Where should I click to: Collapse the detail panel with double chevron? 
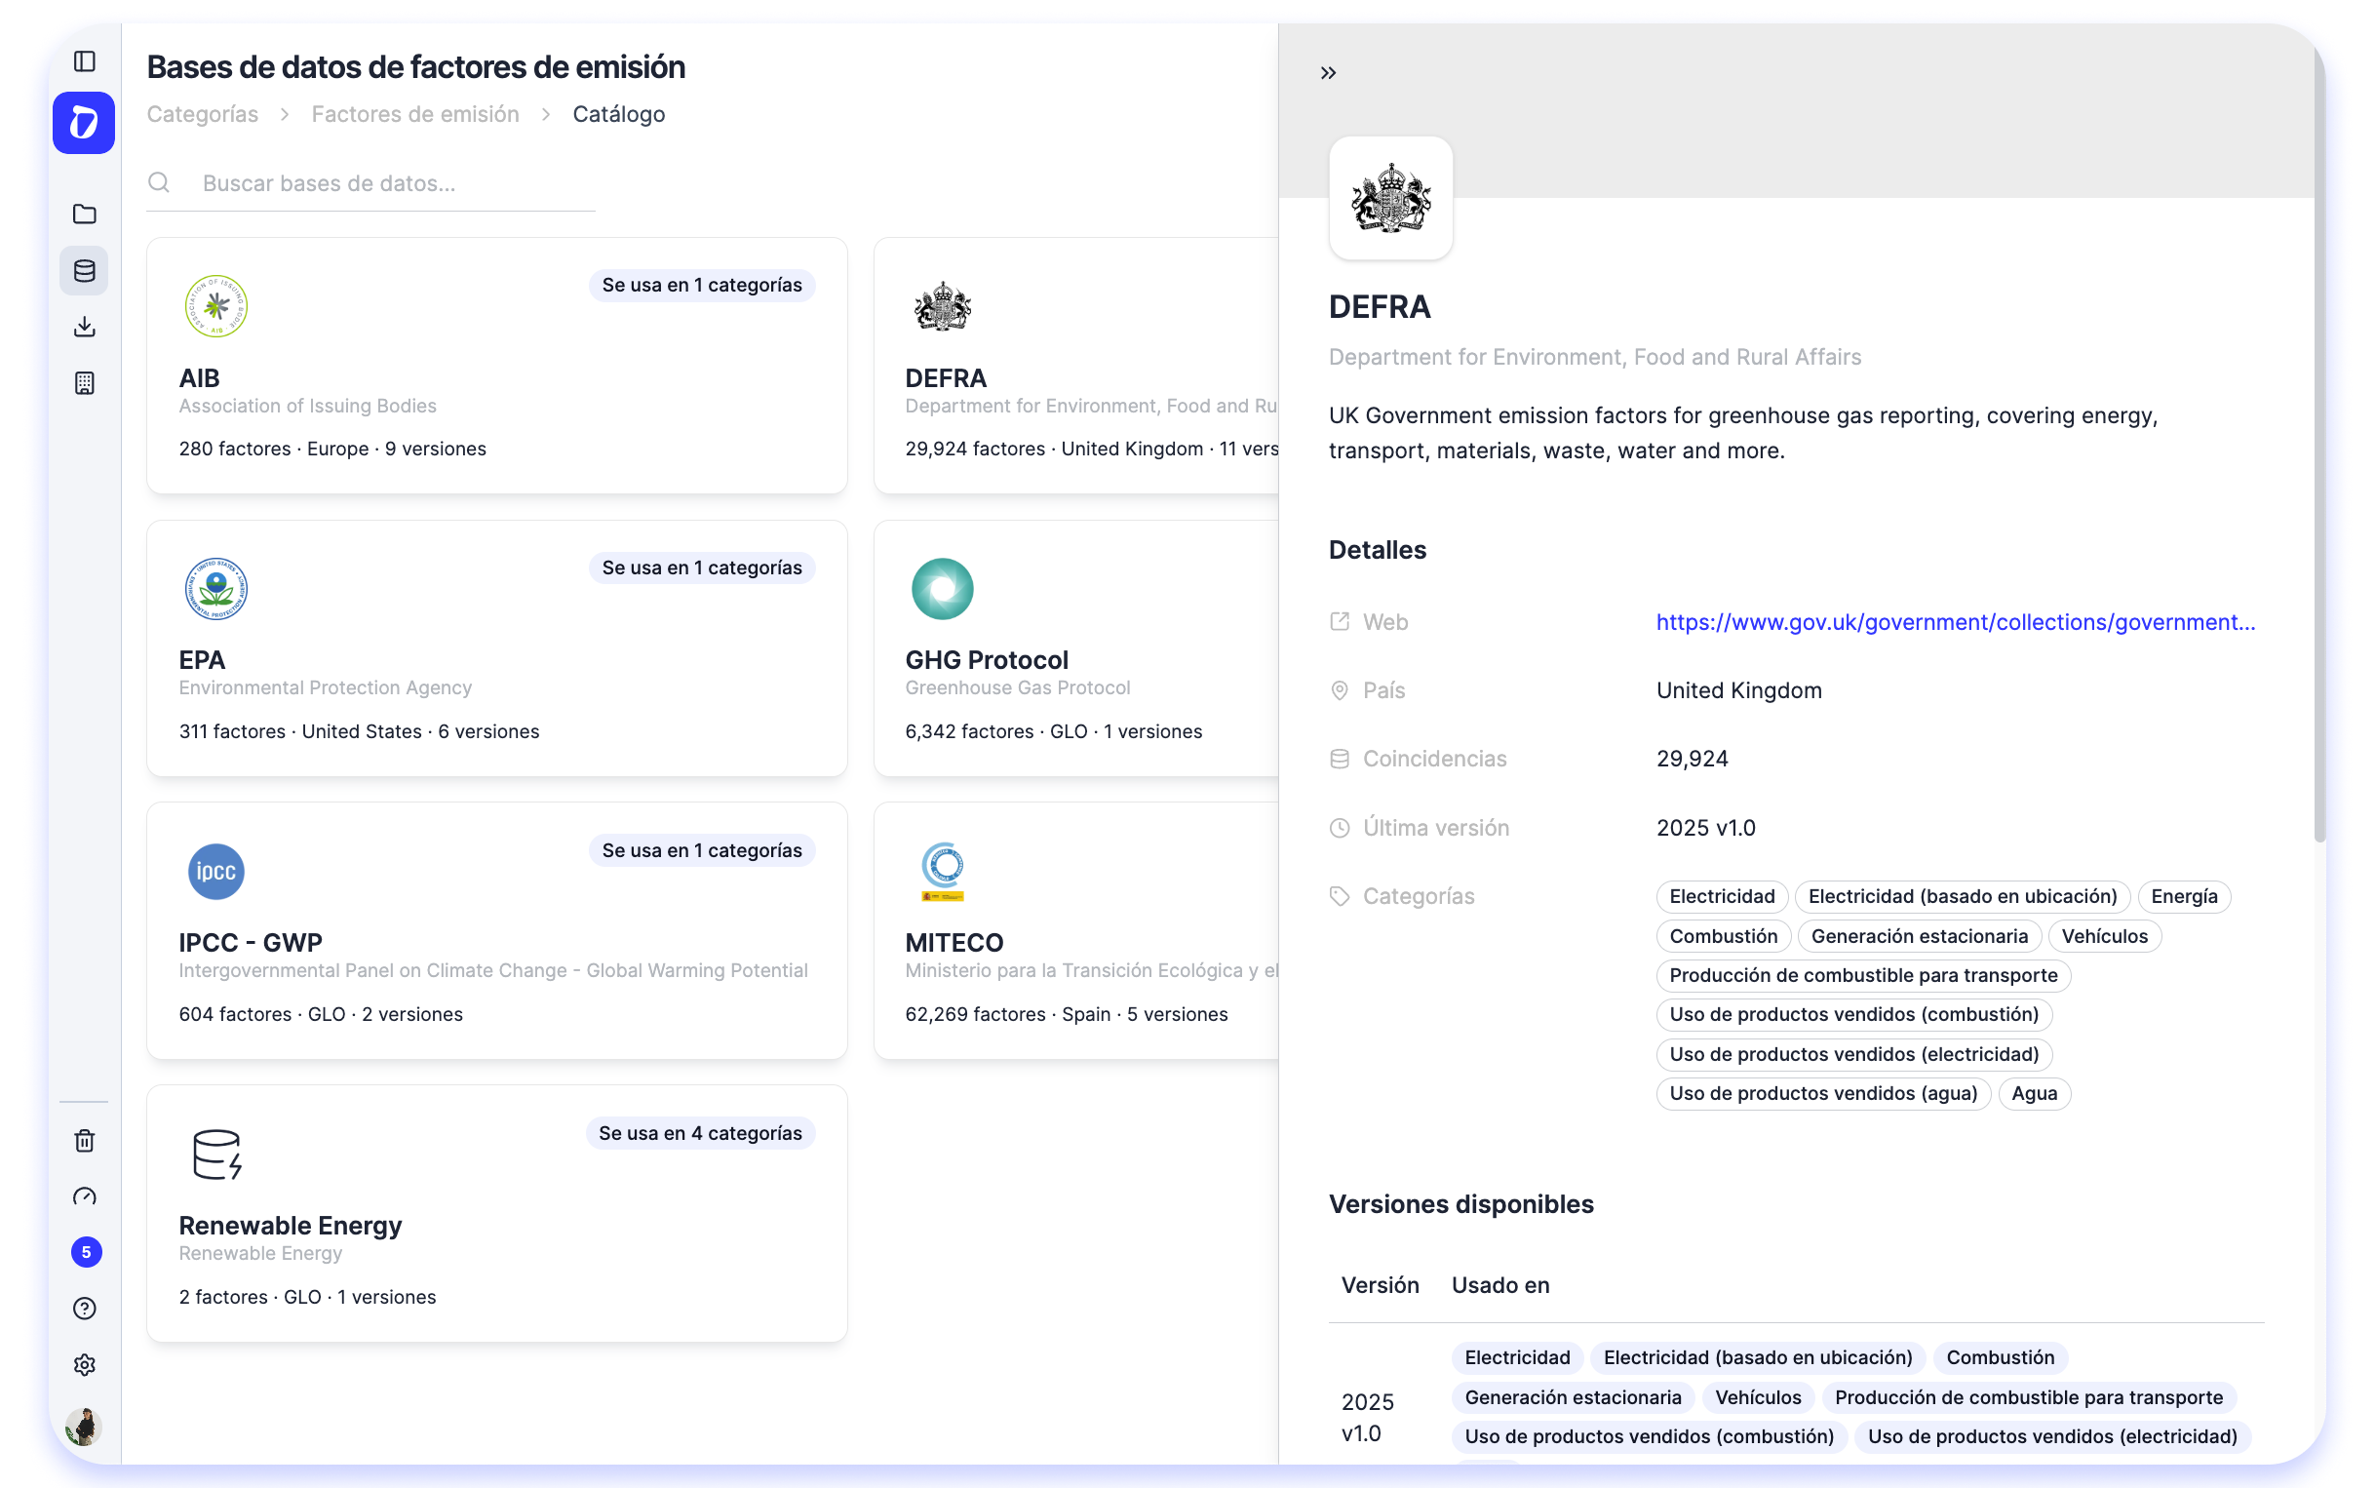pos(1328,73)
